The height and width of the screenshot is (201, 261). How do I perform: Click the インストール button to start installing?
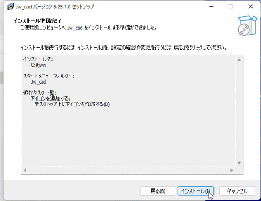[195, 191]
